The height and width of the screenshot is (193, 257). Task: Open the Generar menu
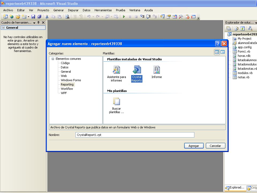tap(59, 10)
